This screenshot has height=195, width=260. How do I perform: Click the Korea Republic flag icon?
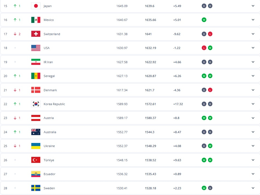pyautogui.click(x=36, y=104)
